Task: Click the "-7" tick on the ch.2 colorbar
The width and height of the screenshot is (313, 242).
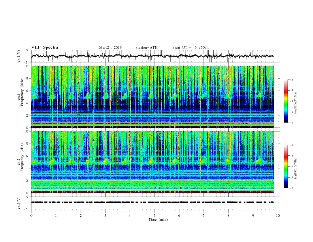Action: tap(291, 188)
